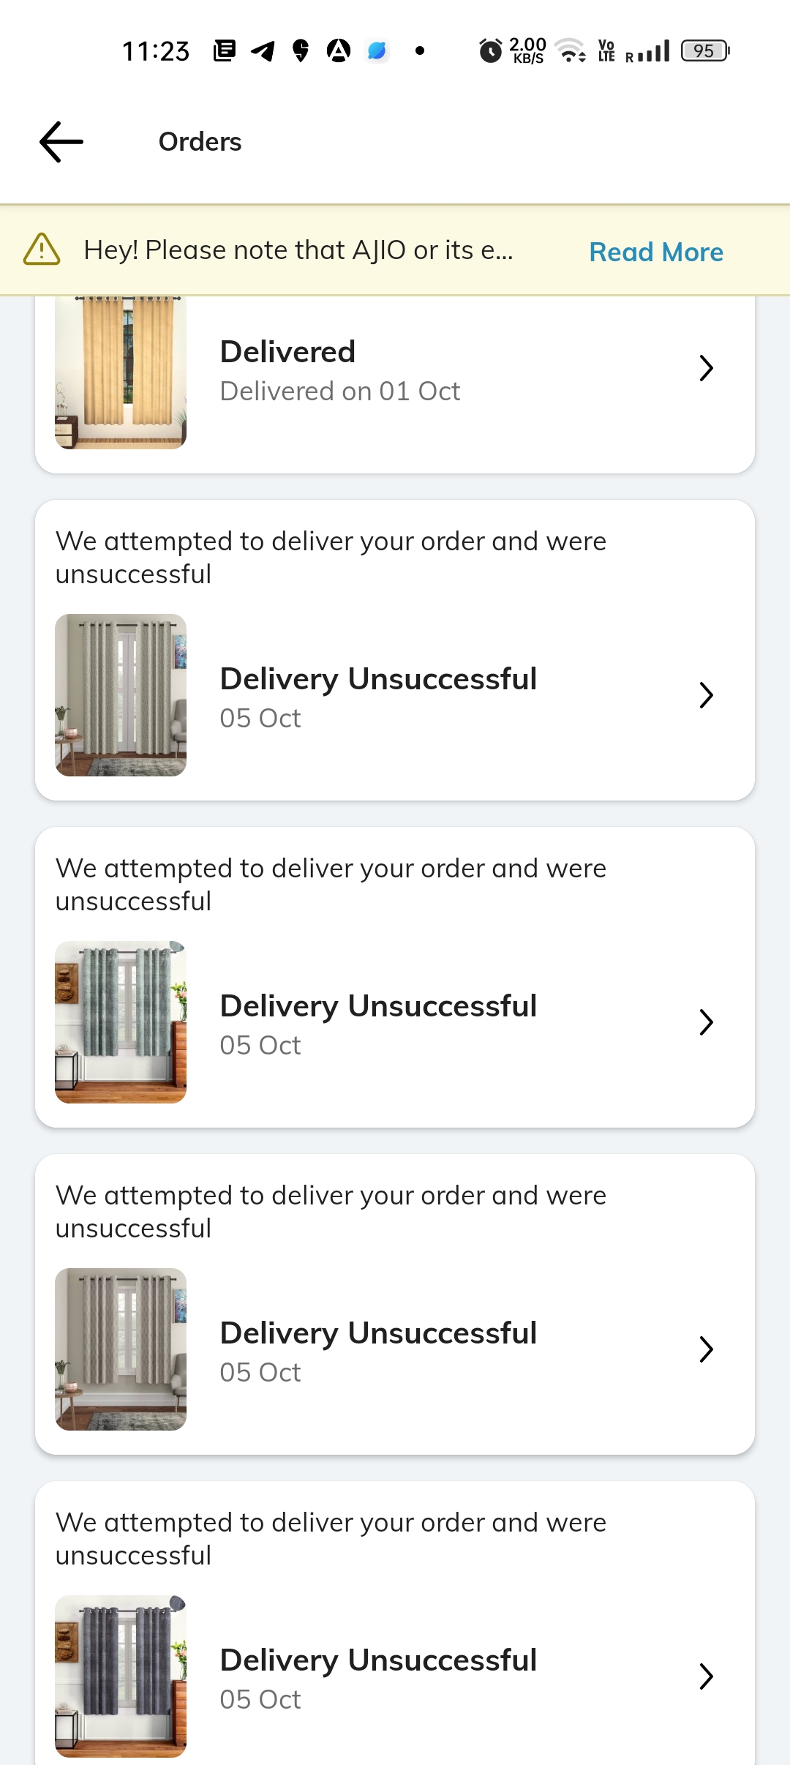Open the dark blue curtain order via its chevron

(x=706, y=1676)
